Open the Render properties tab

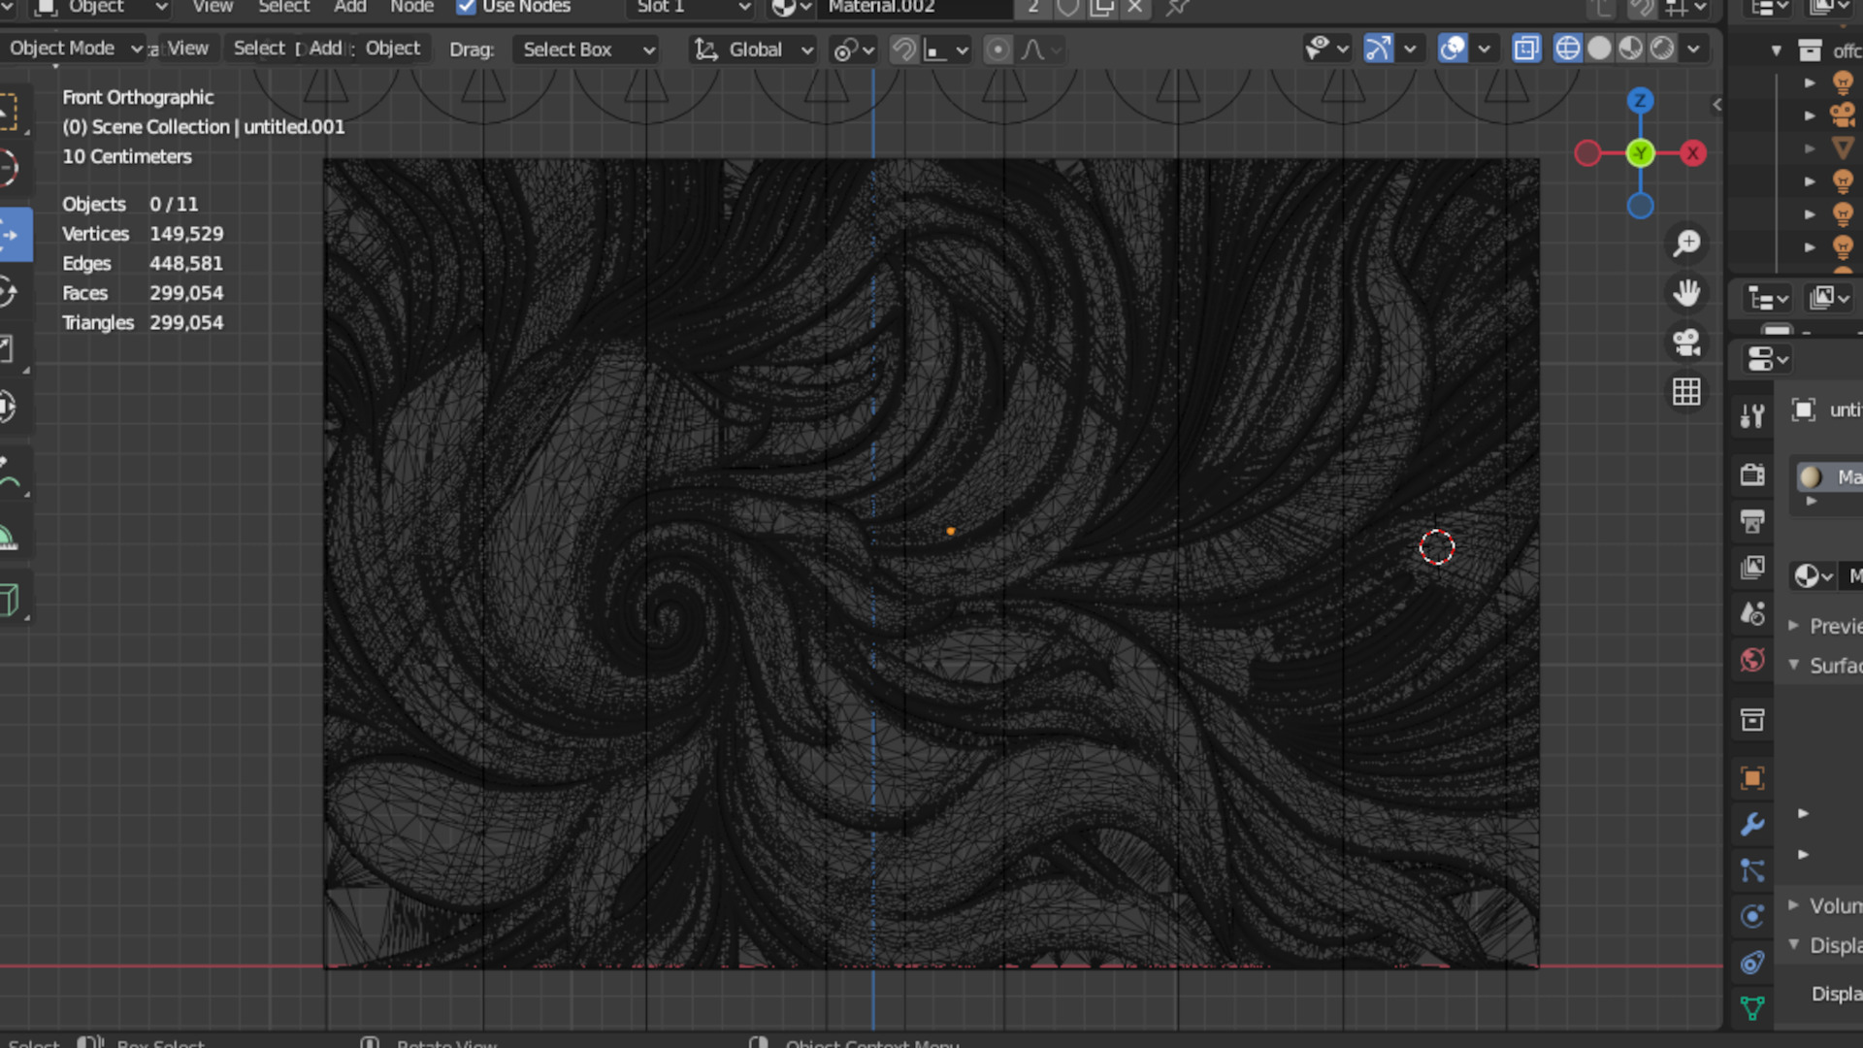[x=1752, y=475]
